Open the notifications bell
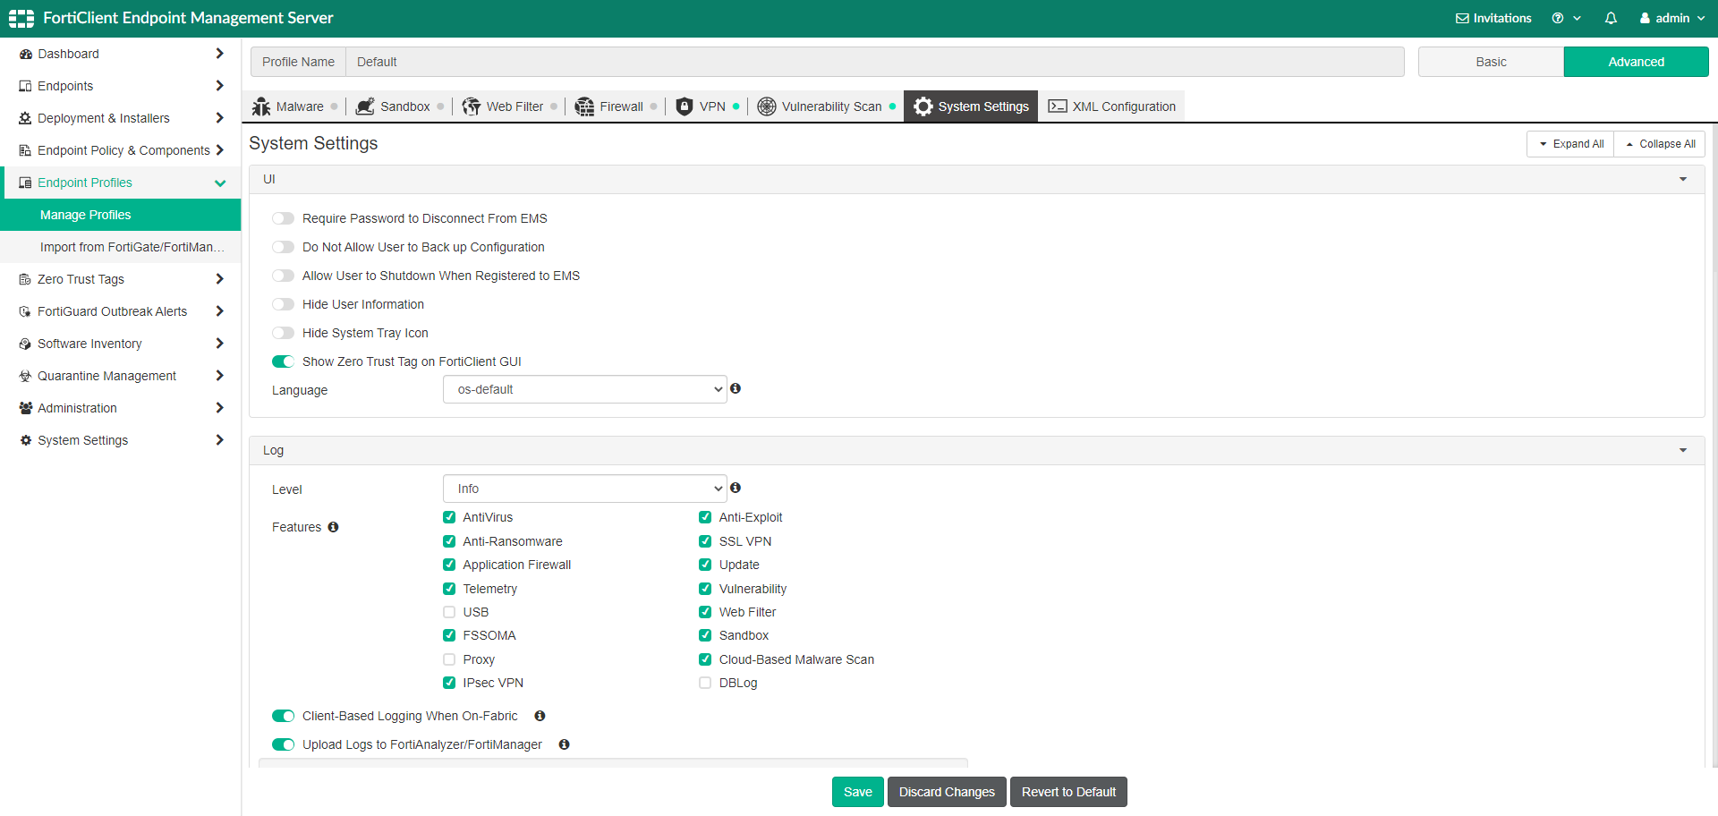The width and height of the screenshot is (1718, 816). (1611, 18)
